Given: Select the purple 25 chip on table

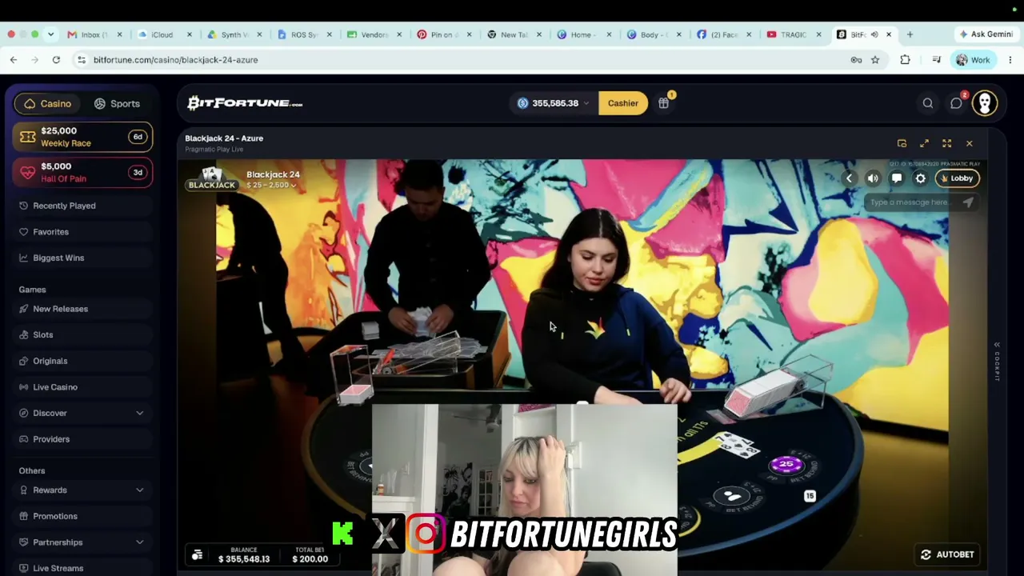Looking at the screenshot, I should click(x=786, y=465).
